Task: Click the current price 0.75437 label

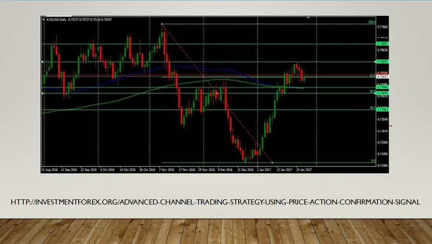Action: pyautogui.click(x=383, y=77)
